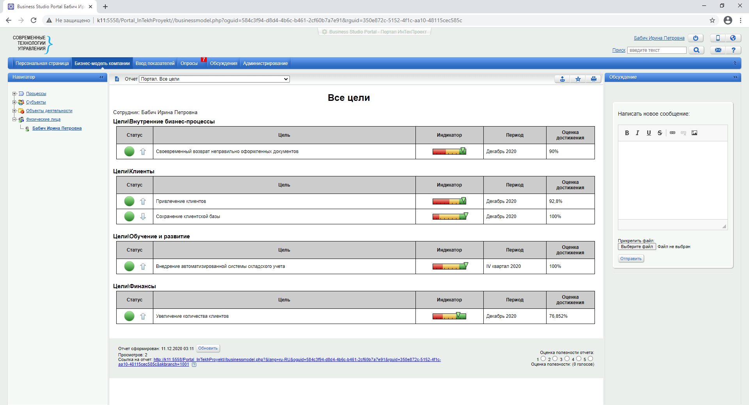Image resolution: width=749 pixels, height=405 pixels.
Task: Print the report using printer icon
Action: pos(593,79)
